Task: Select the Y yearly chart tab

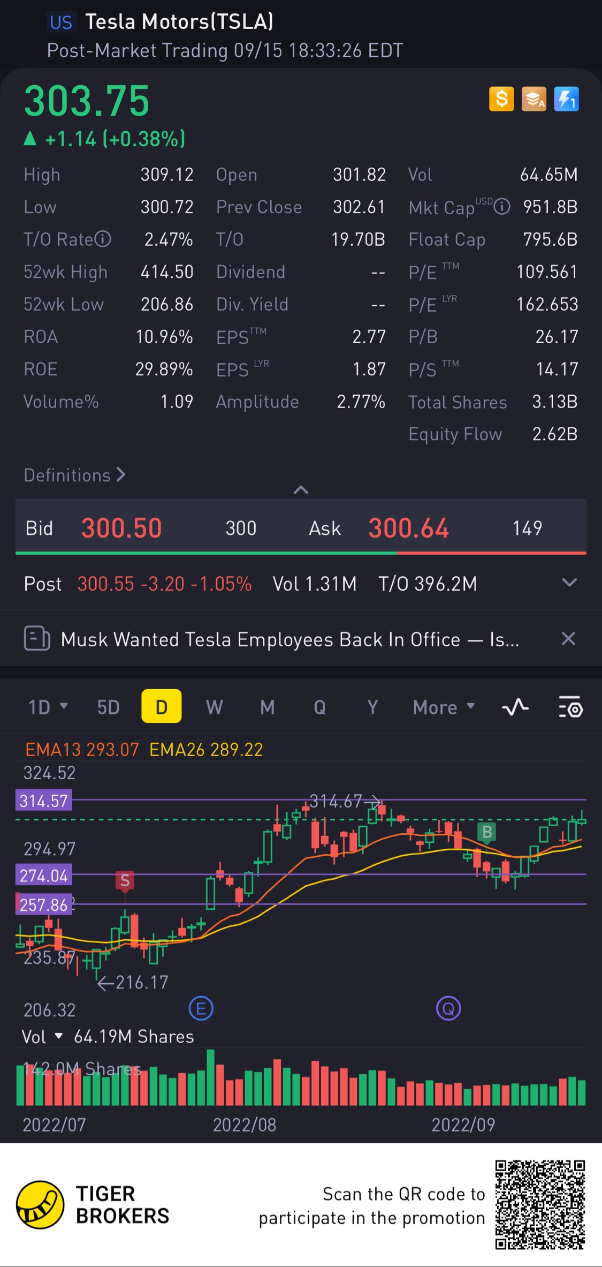Action: pyautogui.click(x=372, y=707)
